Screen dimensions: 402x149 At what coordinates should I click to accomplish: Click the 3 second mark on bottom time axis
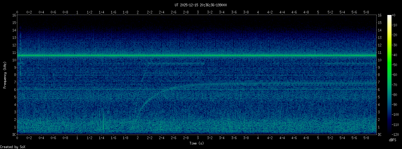[x=198, y=138]
